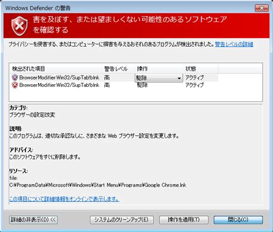
Task: Click the Google Chrome.lnk resource file path
Action: 98,185
